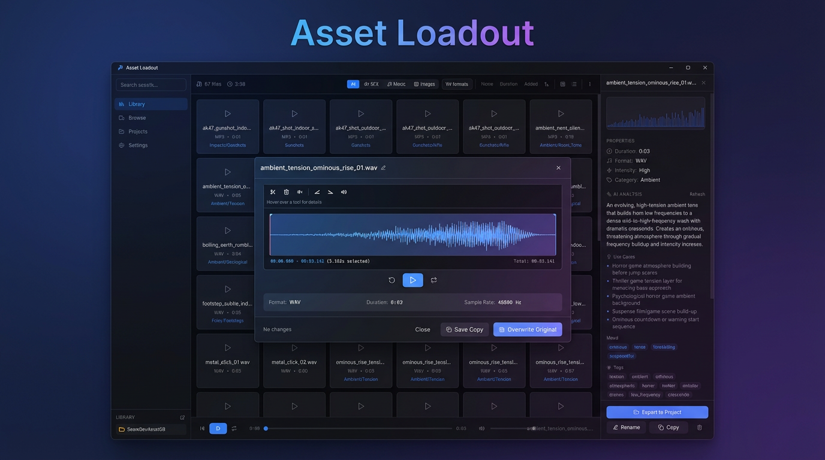Skip to previous track in bottom player
This screenshot has width=825, height=460.
coord(202,428)
